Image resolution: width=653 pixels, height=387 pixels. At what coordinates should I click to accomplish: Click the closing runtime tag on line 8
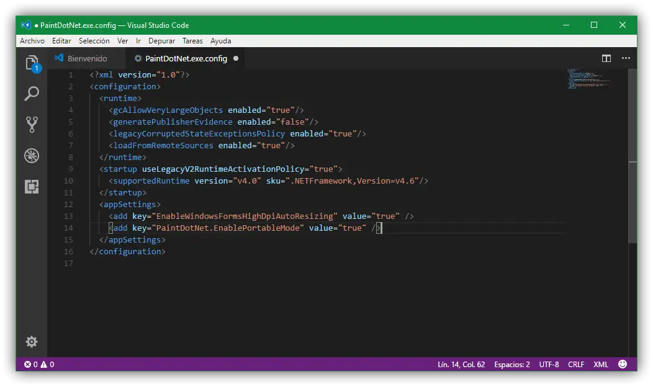[x=123, y=158]
